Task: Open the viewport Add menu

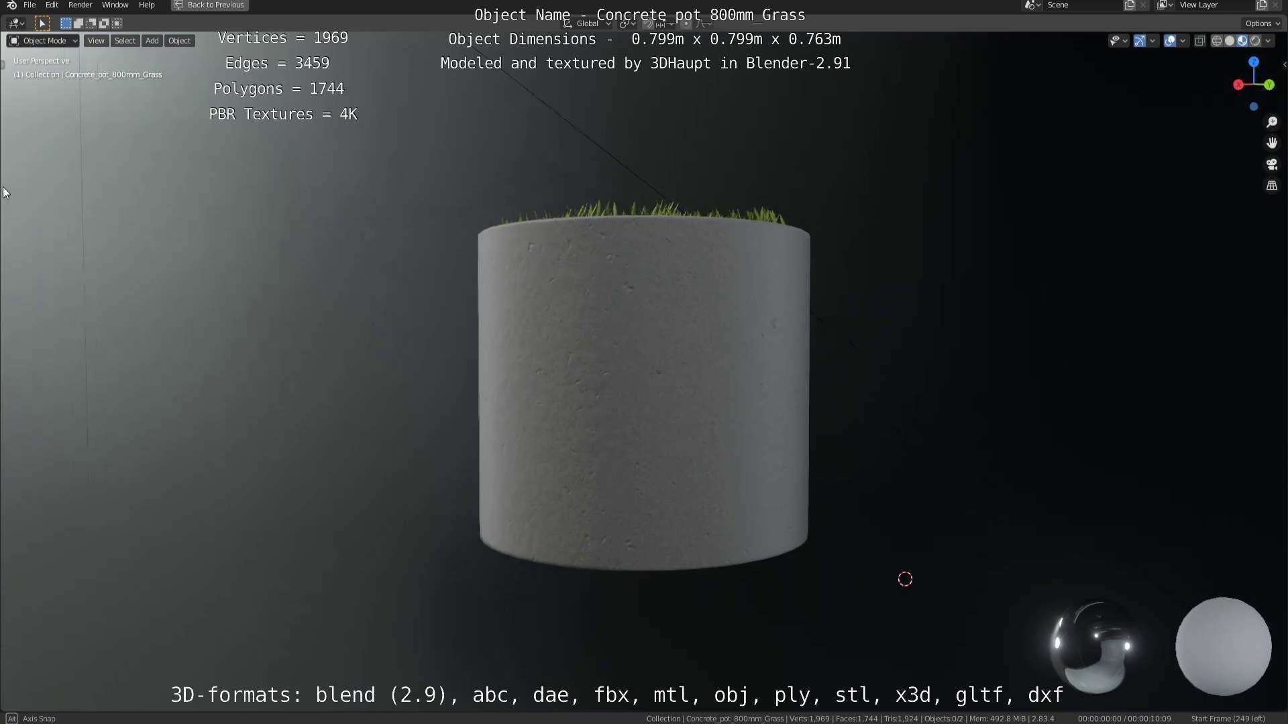Action: coord(152,41)
